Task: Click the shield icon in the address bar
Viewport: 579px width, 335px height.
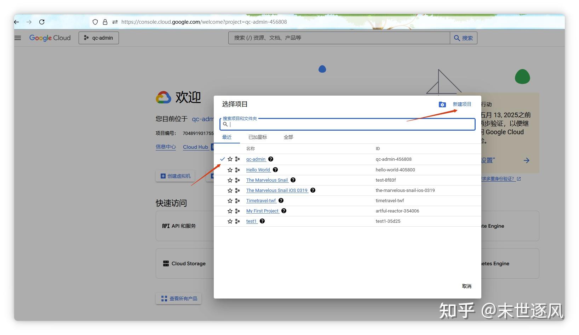Action: click(x=95, y=22)
